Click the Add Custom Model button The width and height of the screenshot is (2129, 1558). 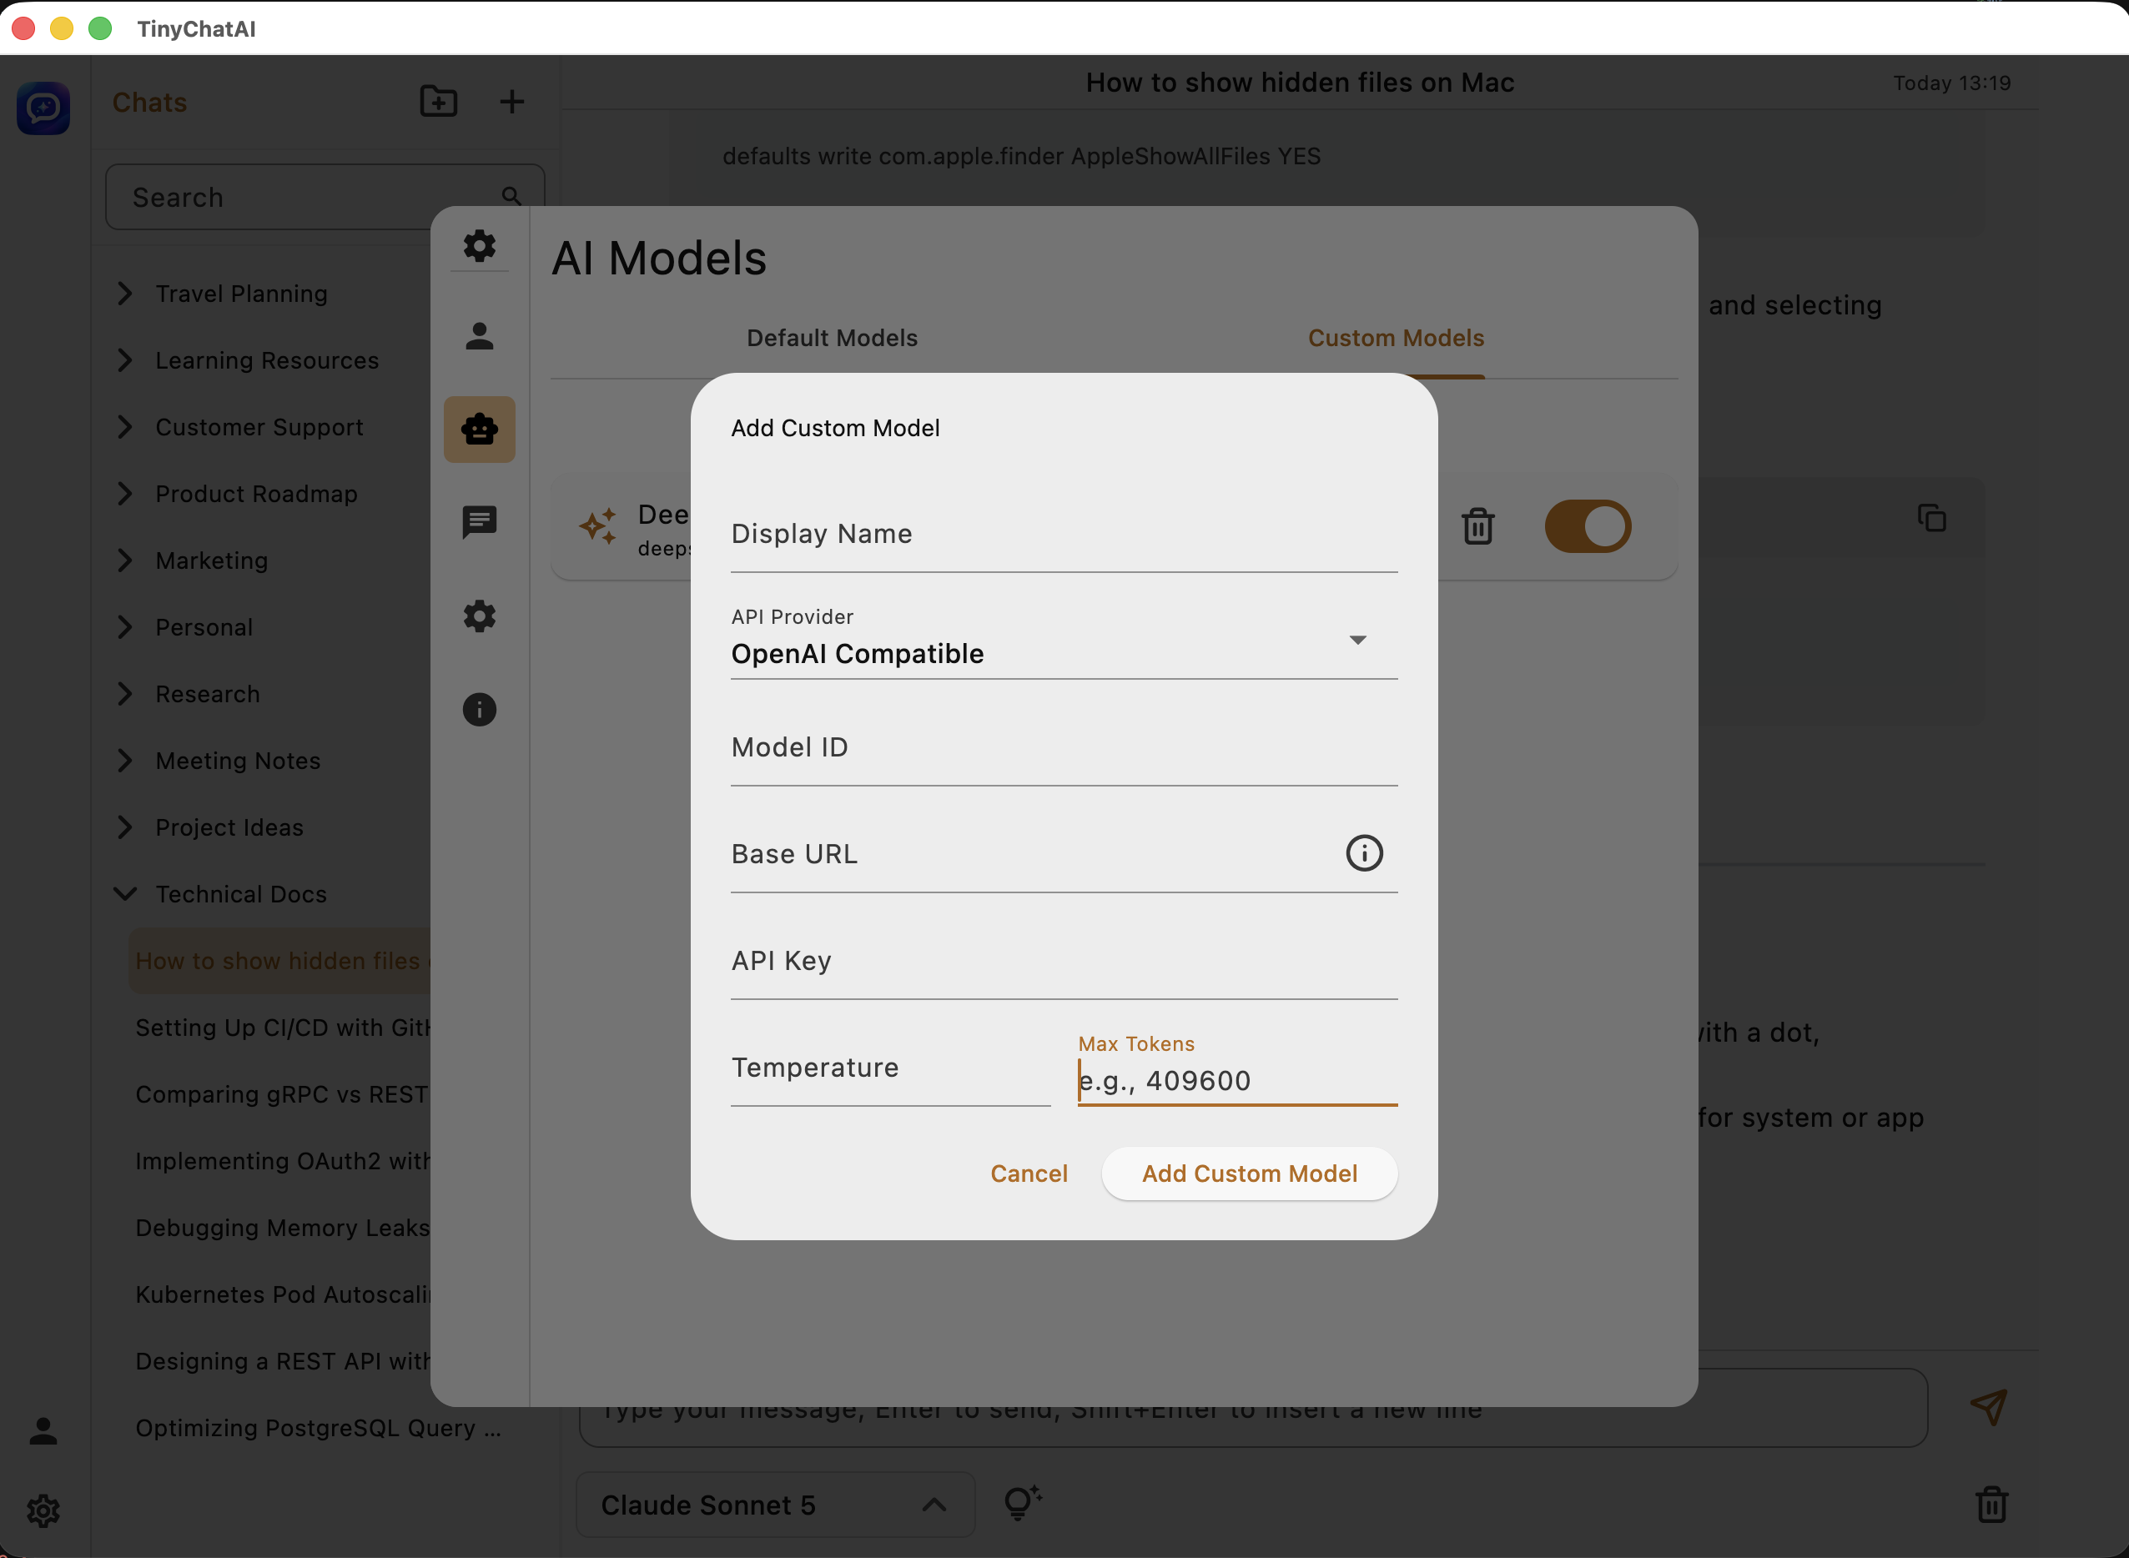(x=1250, y=1174)
